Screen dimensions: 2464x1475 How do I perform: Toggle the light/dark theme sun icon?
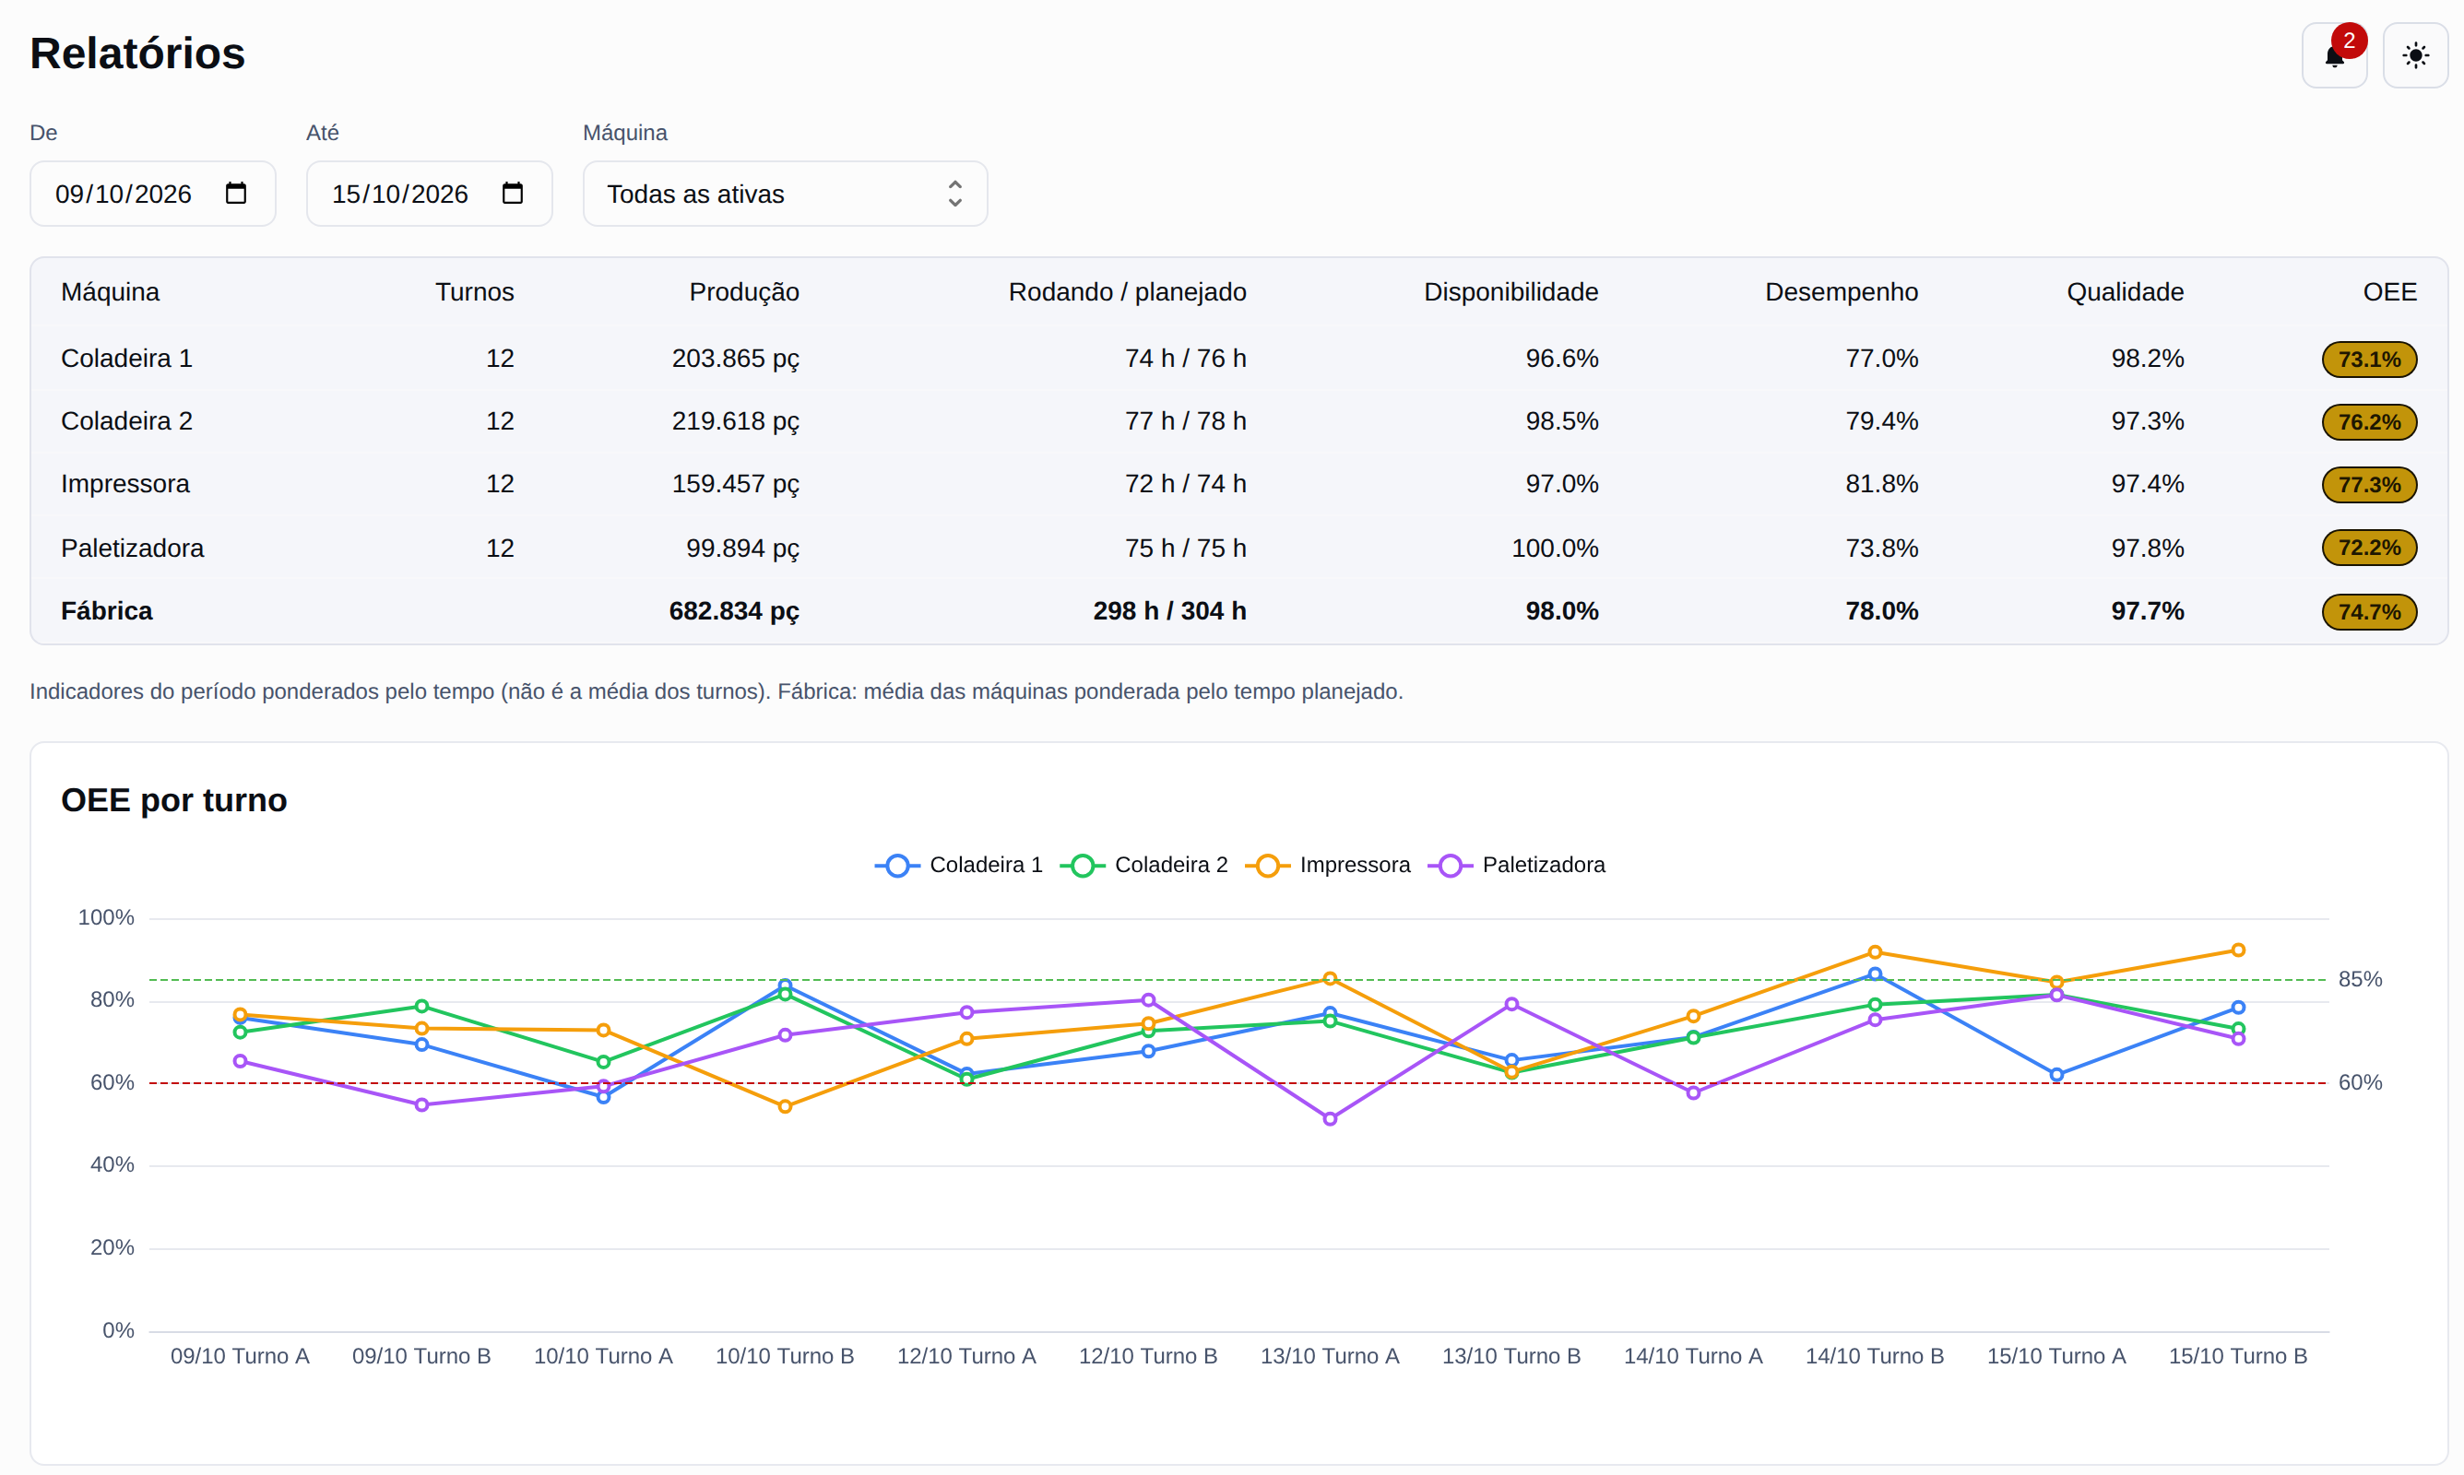click(2415, 55)
